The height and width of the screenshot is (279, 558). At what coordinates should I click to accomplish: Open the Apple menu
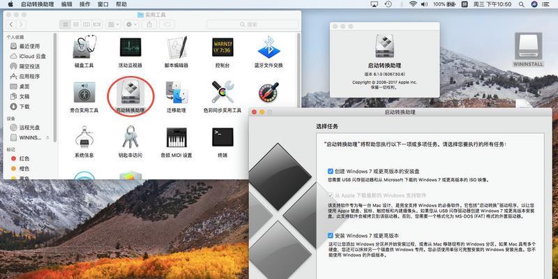click(10, 4)
